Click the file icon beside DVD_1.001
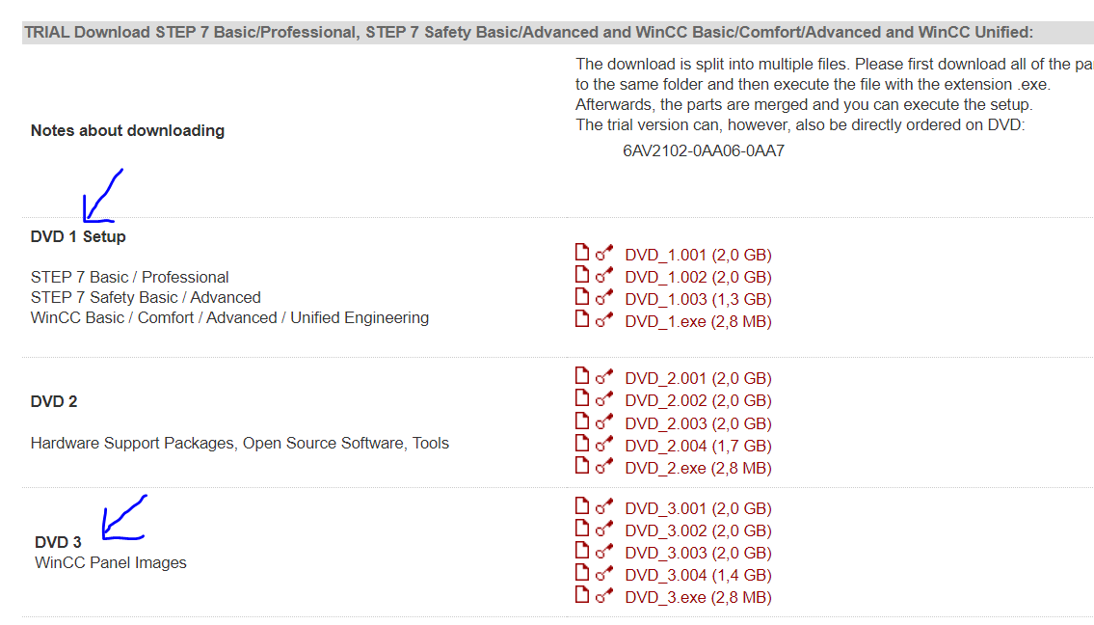This screenshot has height=625, width=1094. [x=581, y=253]
